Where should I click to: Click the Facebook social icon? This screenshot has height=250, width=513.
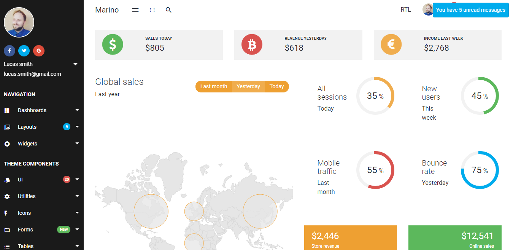[x=10, y=51]
